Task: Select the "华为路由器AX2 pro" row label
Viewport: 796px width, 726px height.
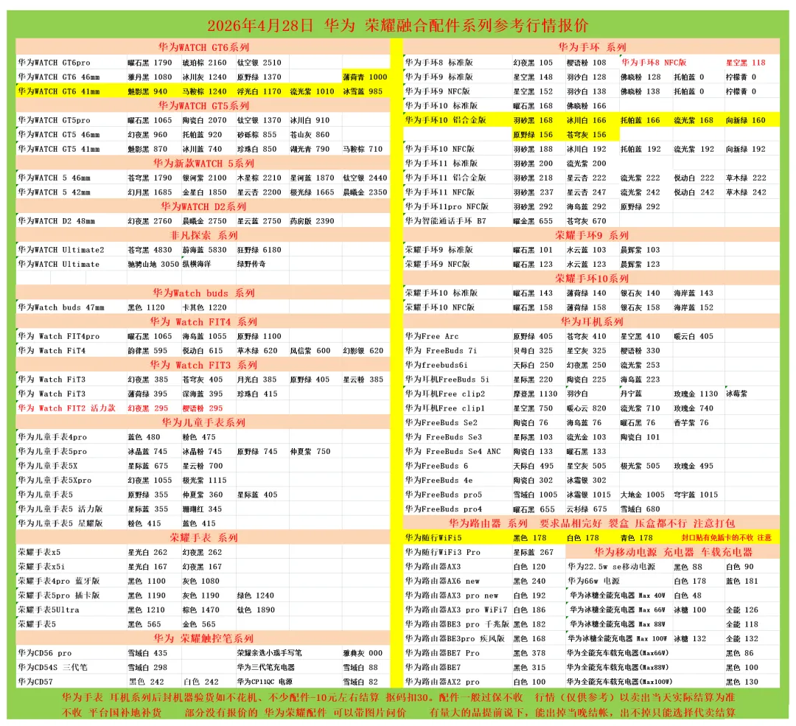Action: [x=442, y=682]
